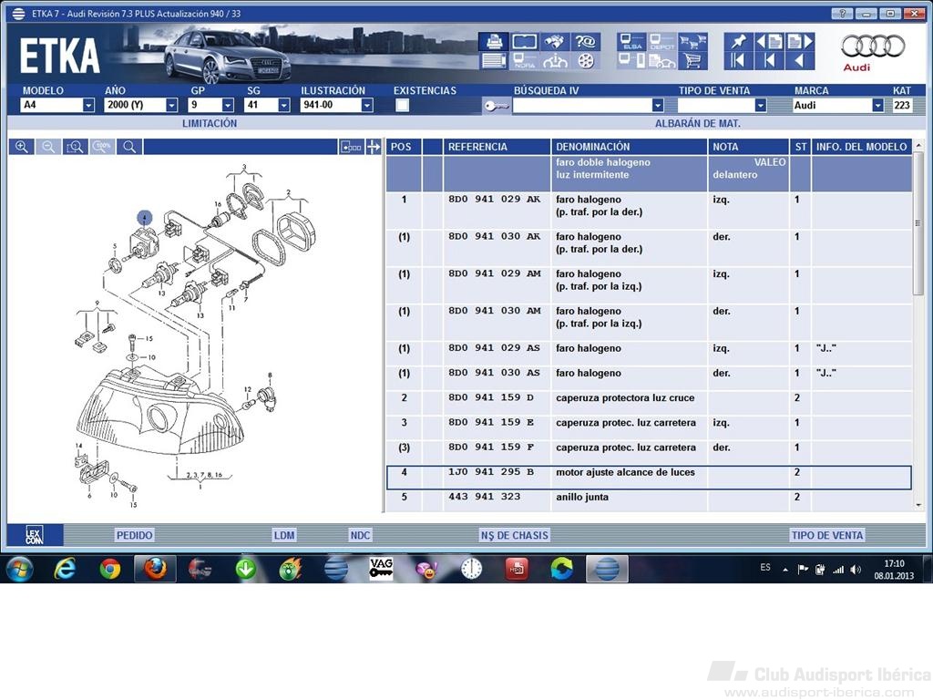Select the part row 8D0 941 159 D
Screen dimensions: 933x700
pos(649,397)
